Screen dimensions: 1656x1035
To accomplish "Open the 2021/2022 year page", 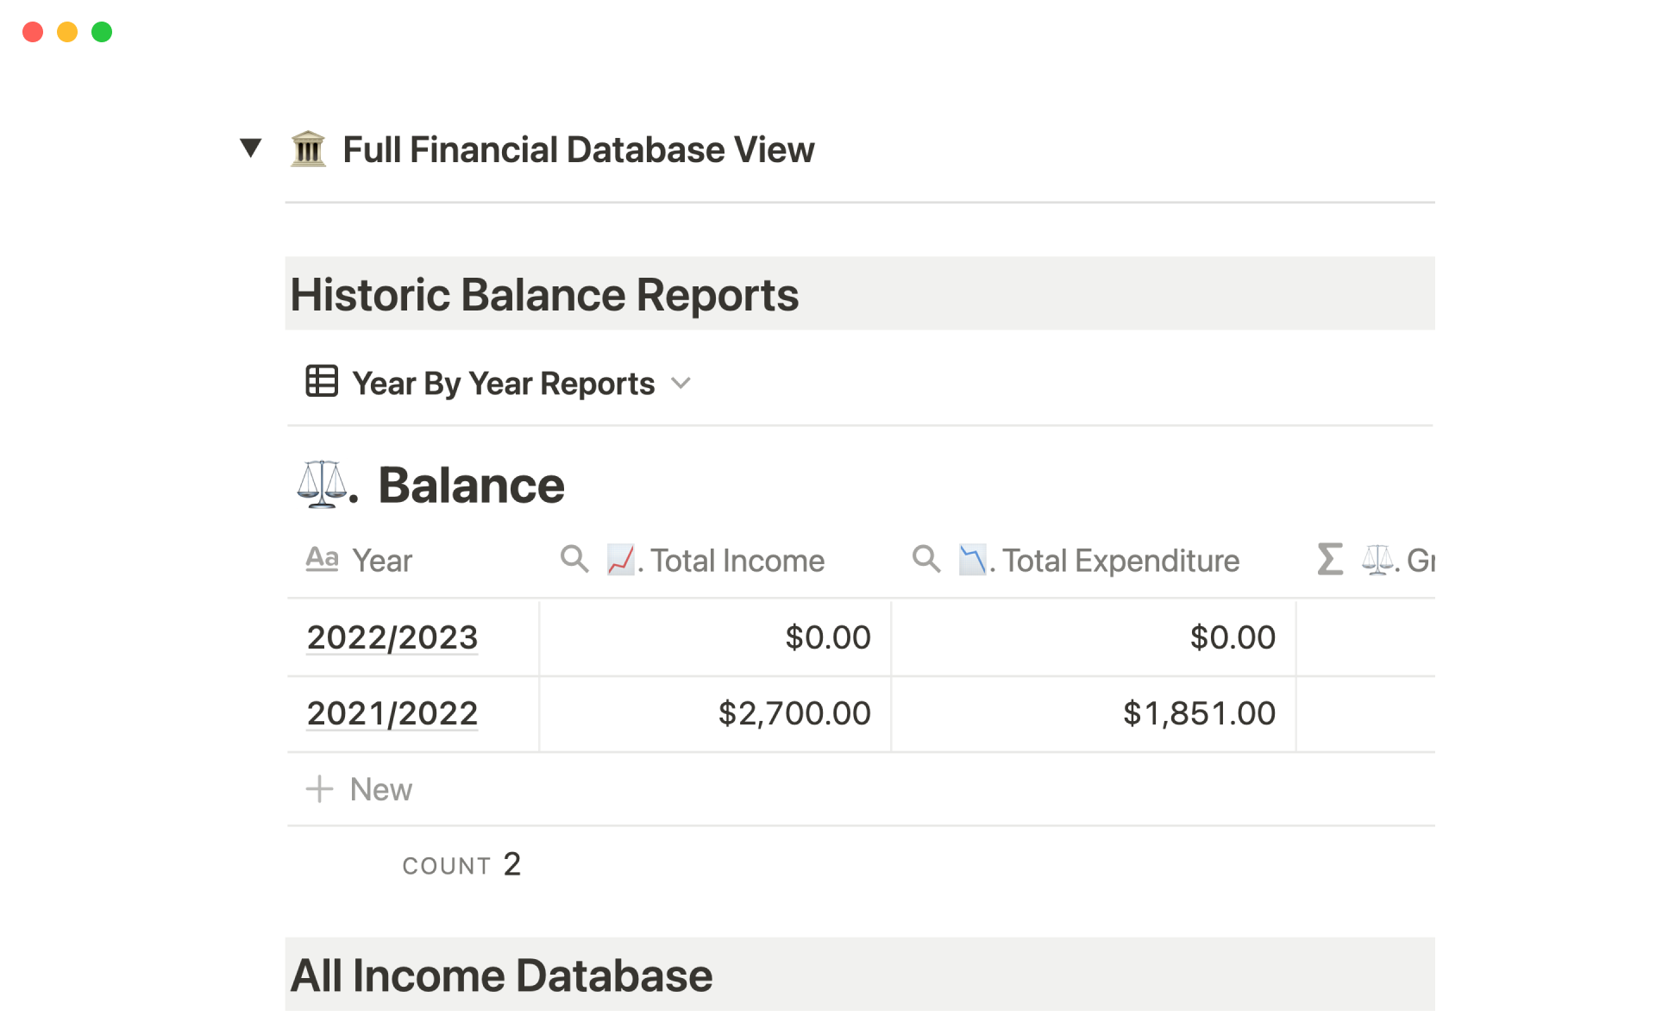I will (x=392, y=713).
